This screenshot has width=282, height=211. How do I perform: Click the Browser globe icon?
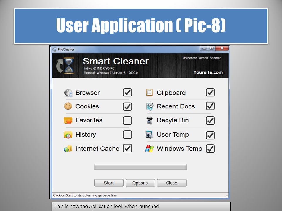tap(68, 93)
